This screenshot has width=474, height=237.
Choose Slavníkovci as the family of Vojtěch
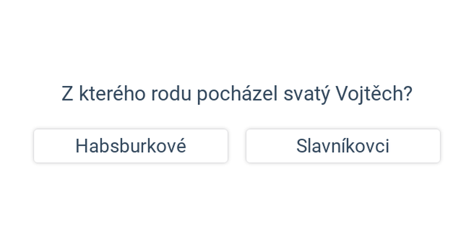point(343,146)
